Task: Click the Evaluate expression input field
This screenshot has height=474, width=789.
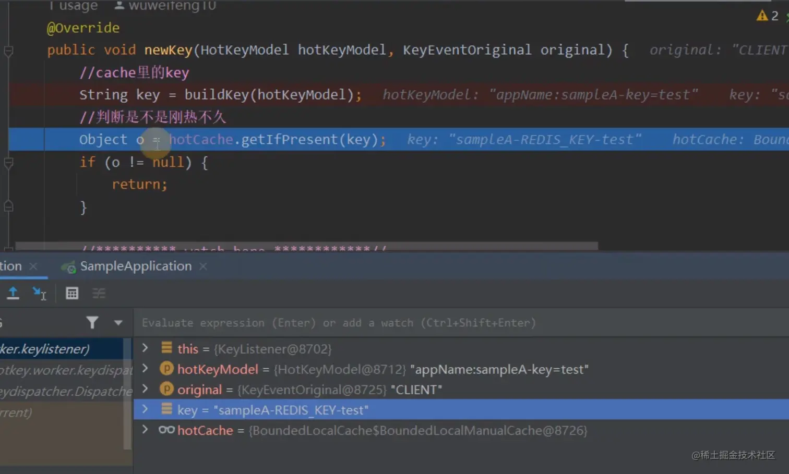Action: [461, 323]
